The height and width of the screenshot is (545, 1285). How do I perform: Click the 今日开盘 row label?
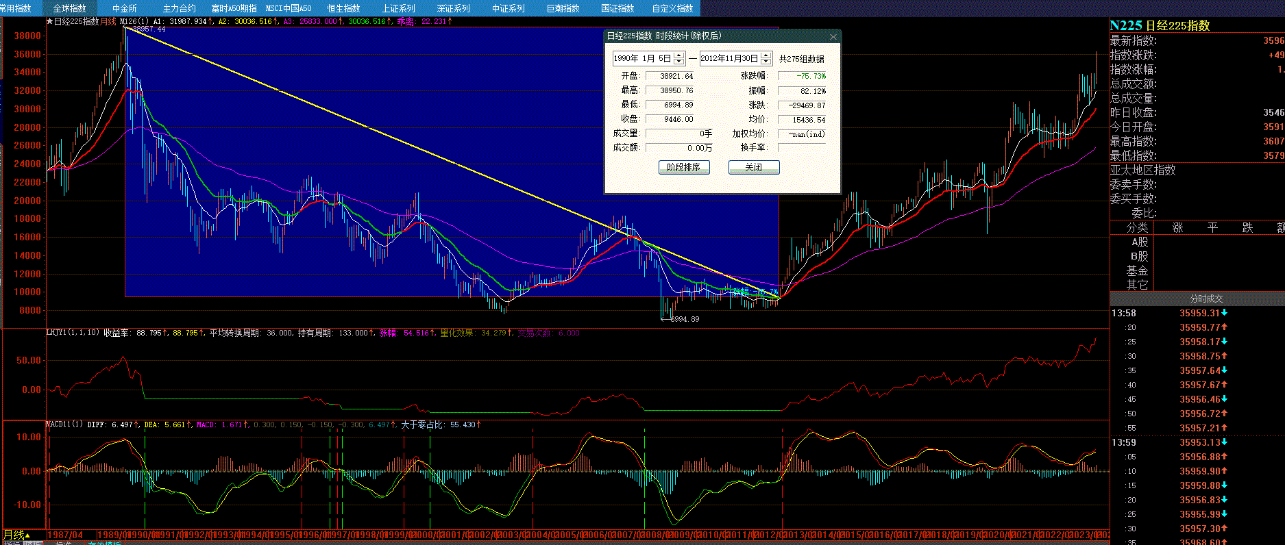(1134, 127)
